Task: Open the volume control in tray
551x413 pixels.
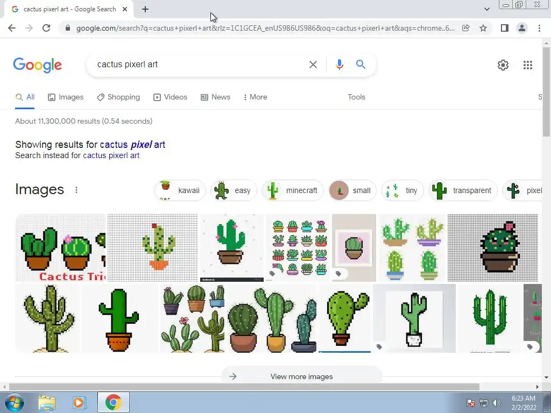Action: (496, 403)
